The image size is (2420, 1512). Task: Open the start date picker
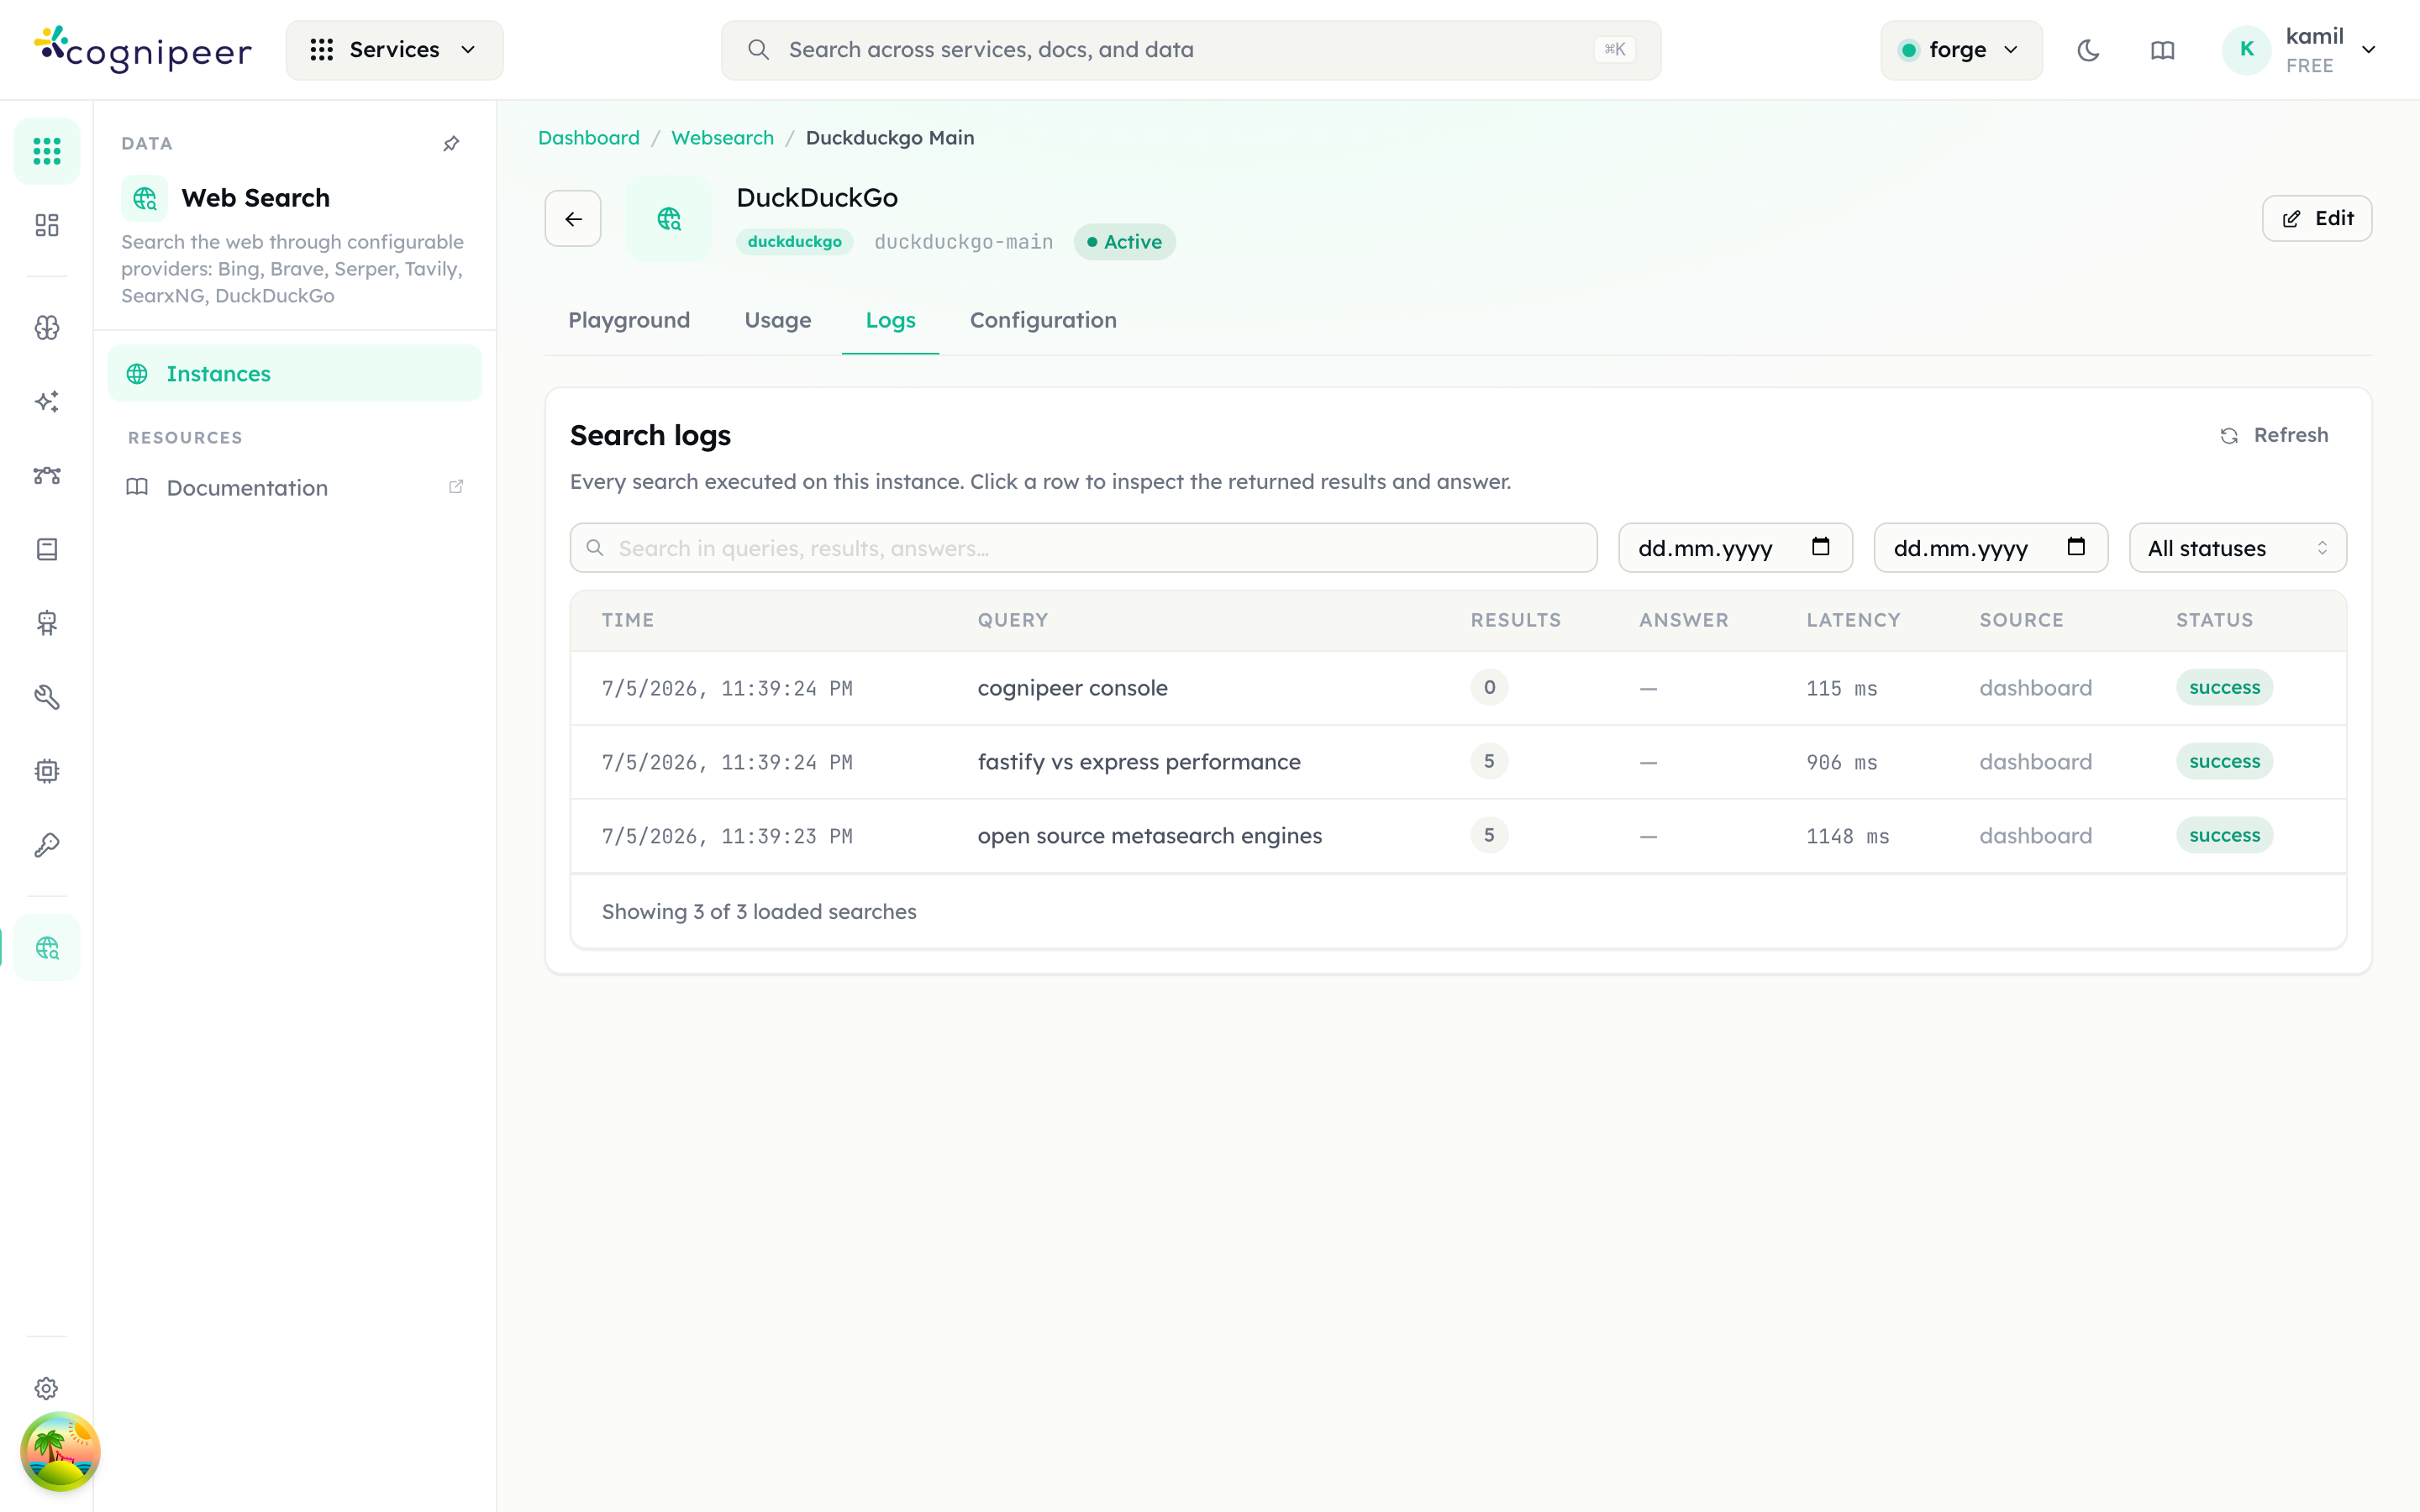pos(1735,548)
